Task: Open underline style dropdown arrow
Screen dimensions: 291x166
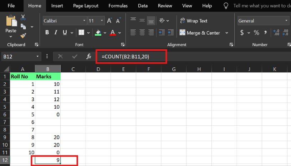Action: (x=72, y=33)
